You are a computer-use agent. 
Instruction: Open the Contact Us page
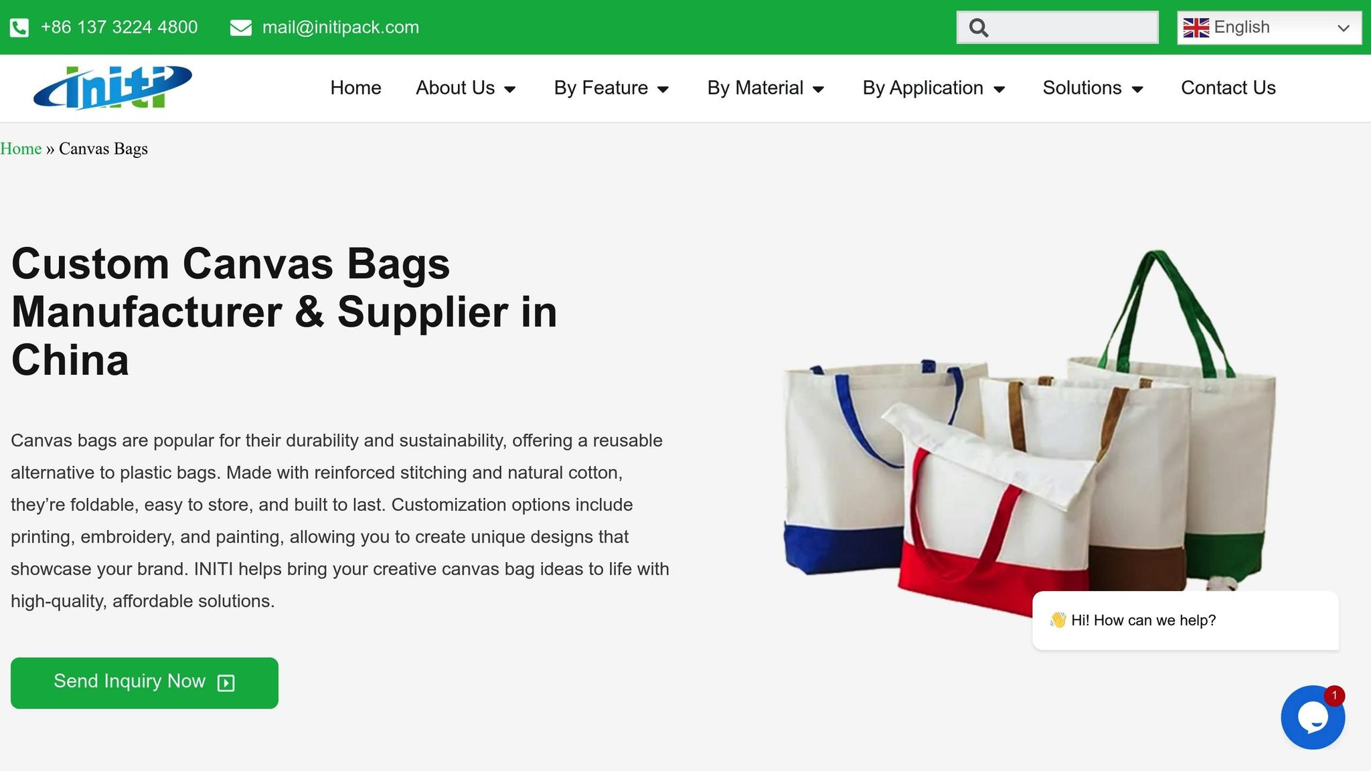click(x=1228, y=88)
